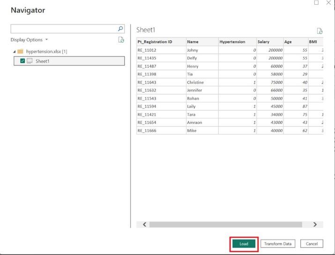This screenshot has height=255, width=335.
Task: Click salary value 66000
Action: pos(276,90)
